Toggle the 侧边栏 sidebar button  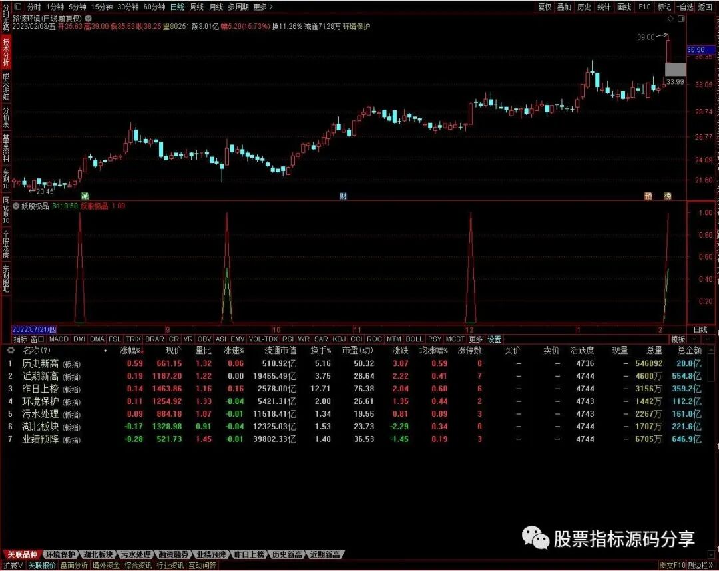(x=700, y=566)
